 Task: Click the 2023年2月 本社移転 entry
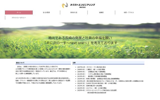(90, 86)
